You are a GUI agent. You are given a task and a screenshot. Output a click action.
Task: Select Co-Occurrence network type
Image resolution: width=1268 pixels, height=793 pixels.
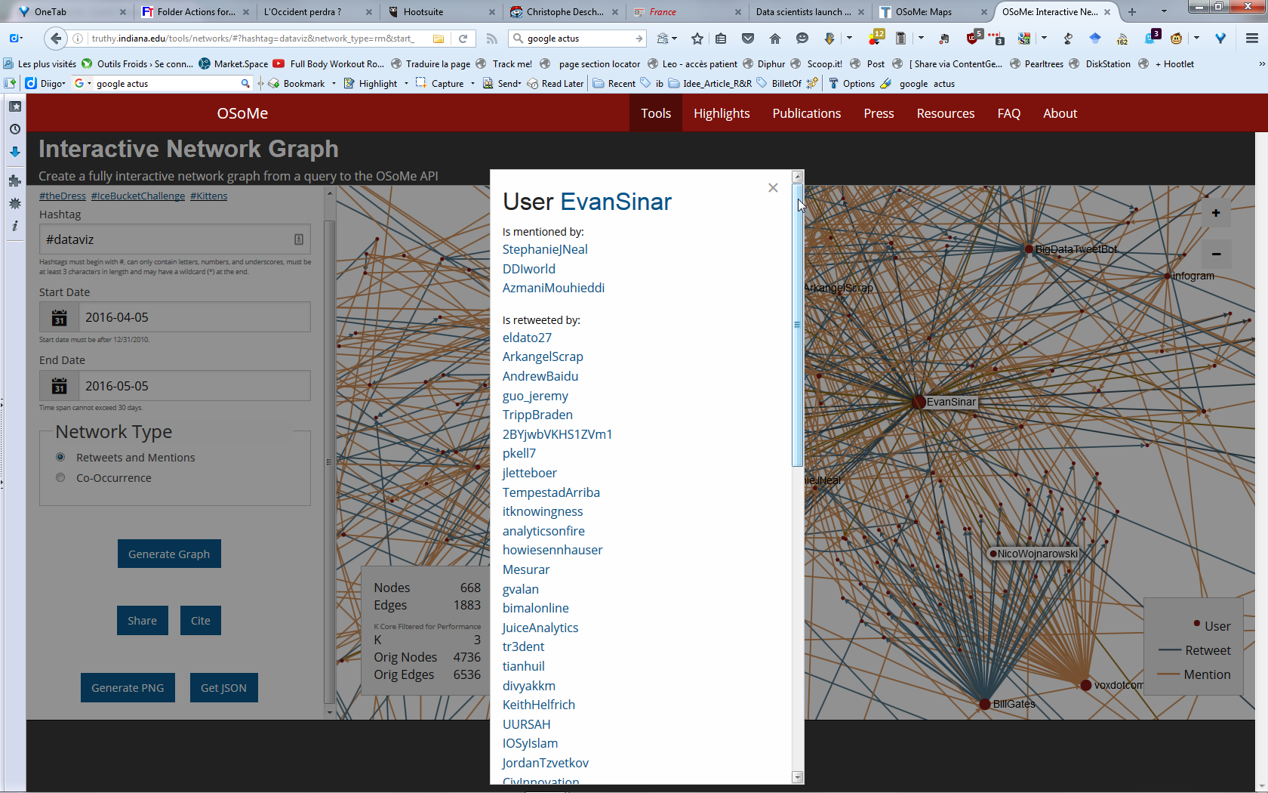click(60, 477)
